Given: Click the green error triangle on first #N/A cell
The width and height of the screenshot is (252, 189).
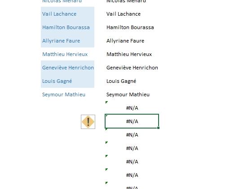Looking at the screenshot, I should tap(106, 102).
